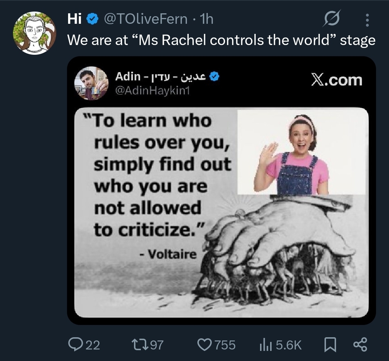Select the "Ms Rachel controls the world" tweet text

221,40
